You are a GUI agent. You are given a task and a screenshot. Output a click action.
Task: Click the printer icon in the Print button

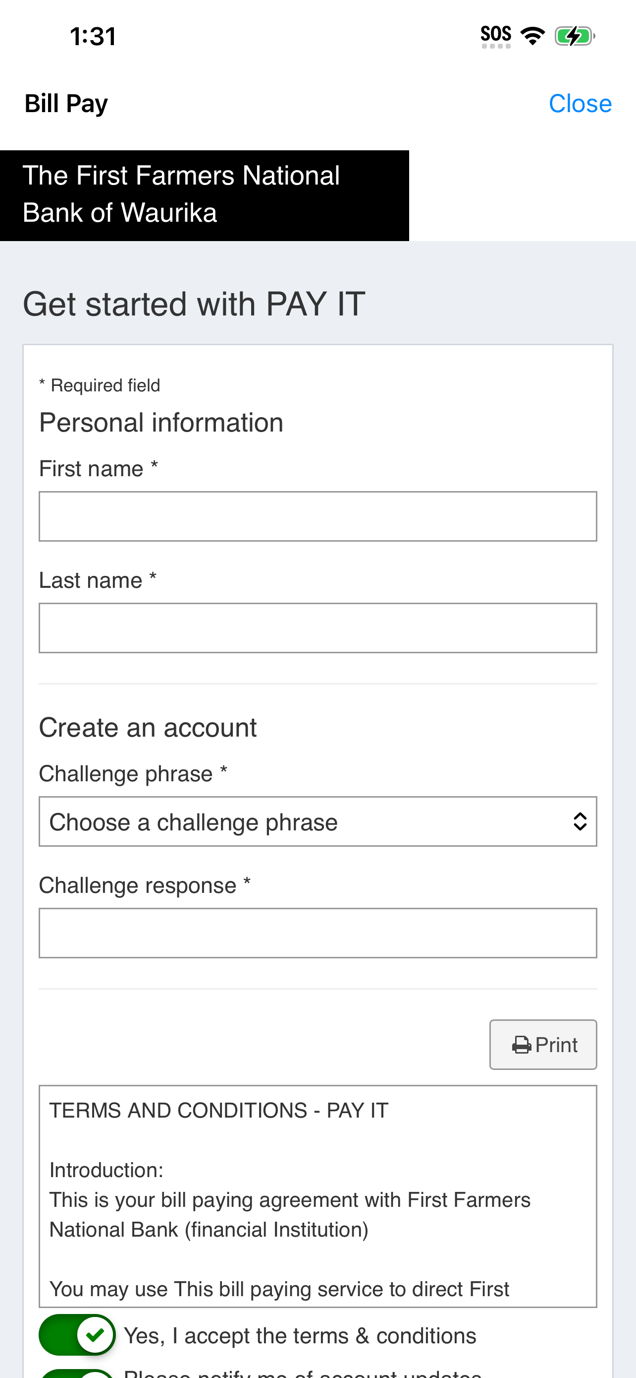click(x=521, y=1045)
